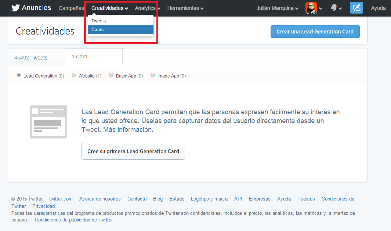391x231 pixels.
Task: Open Condiciones de publicidad de Twitter link
Action: pos(74,220)
